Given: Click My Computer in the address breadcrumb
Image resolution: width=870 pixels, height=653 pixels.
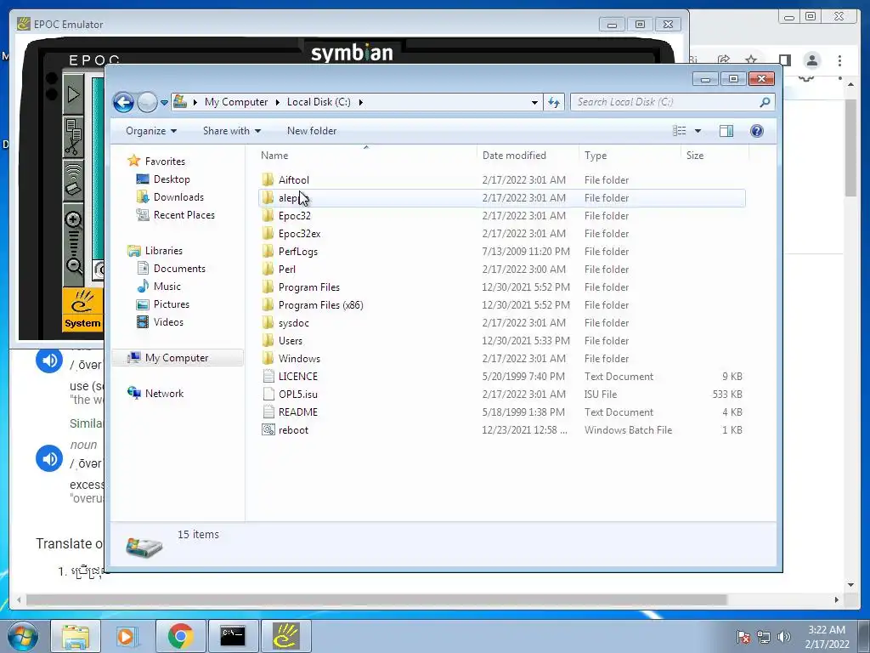Looking at the screenshot, I should coord(236,102).
